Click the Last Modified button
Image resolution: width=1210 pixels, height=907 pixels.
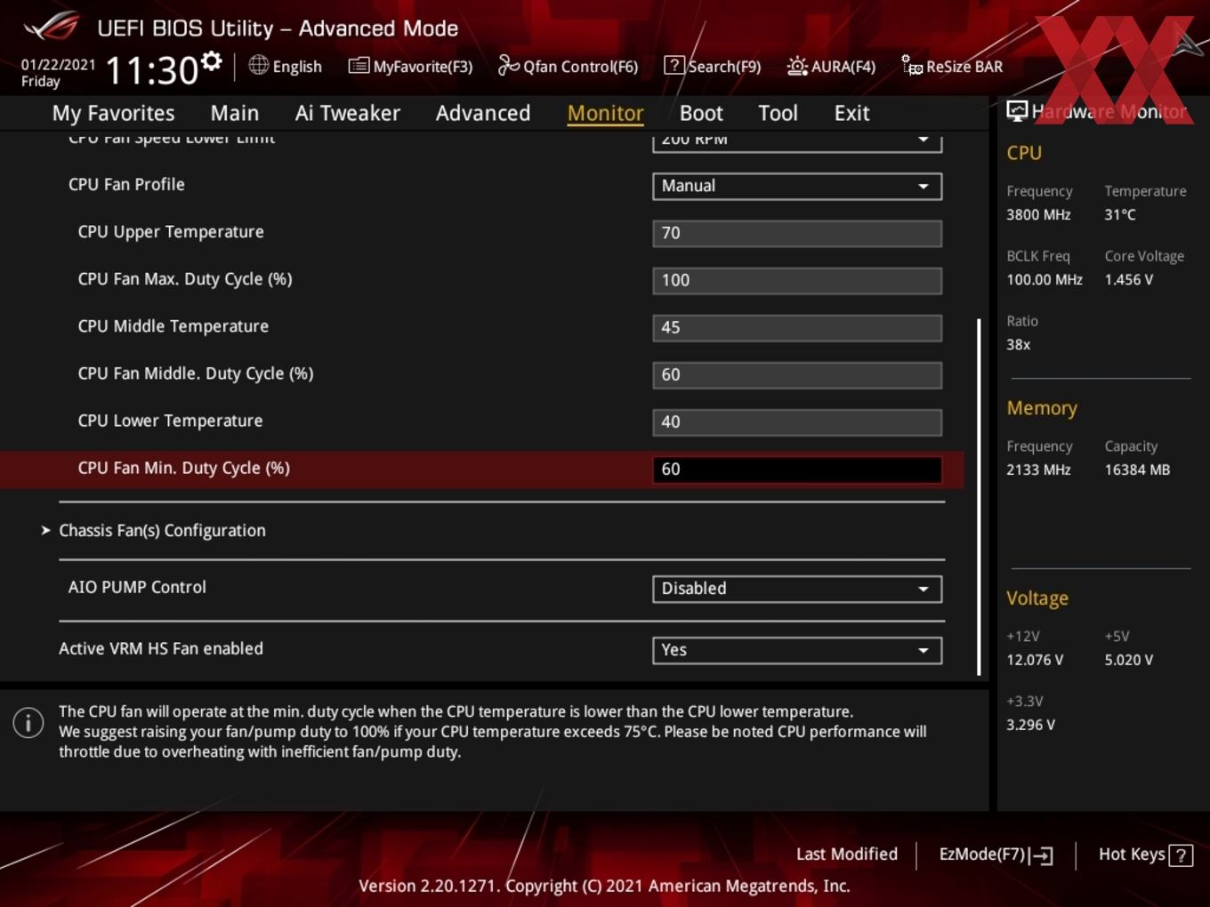click(846, 854)
